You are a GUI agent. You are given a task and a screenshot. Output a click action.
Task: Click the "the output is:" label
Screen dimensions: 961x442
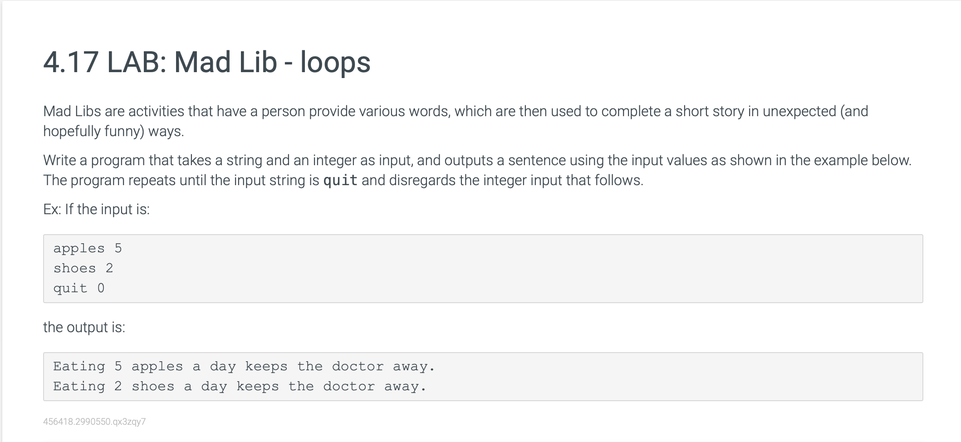point(84,327)
